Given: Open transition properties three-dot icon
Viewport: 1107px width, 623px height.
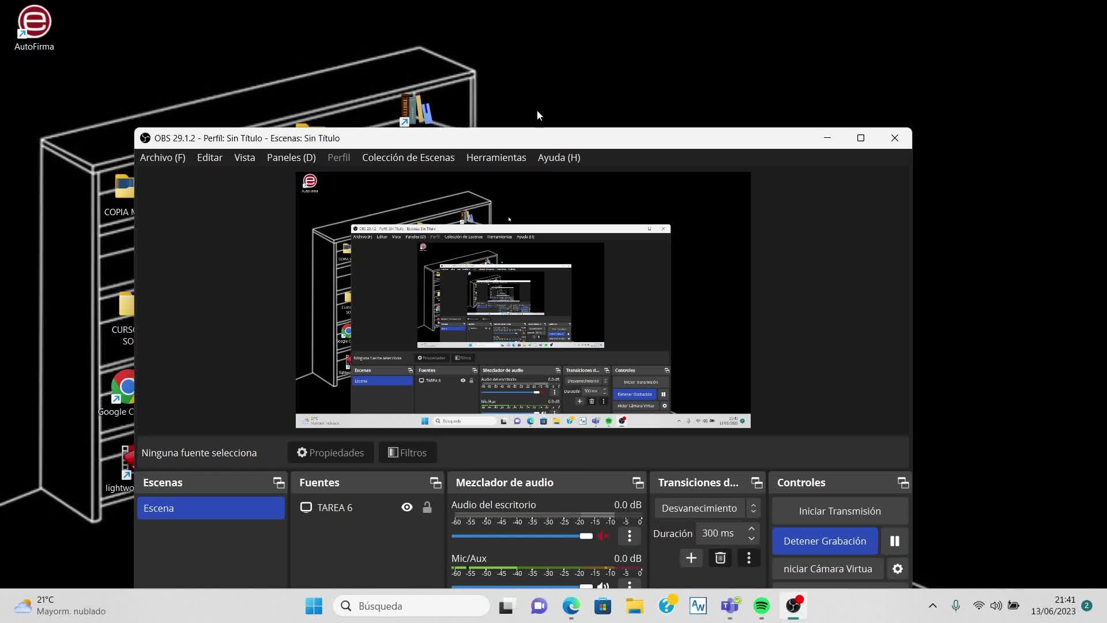Looking at the screenshot, I should pos(748,558).
